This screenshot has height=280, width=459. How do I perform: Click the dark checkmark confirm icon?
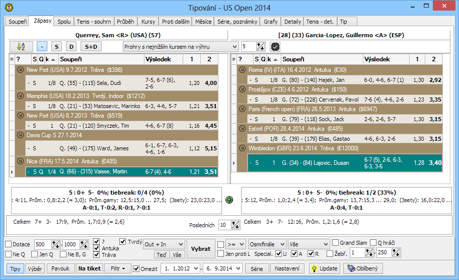coord(275,46)
